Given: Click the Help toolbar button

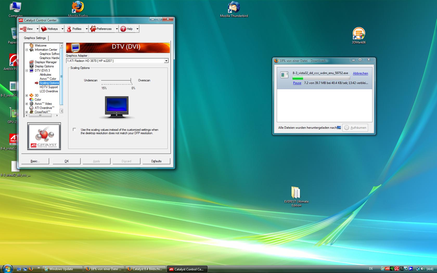Looking at the screenshot, I should (127, 29).
